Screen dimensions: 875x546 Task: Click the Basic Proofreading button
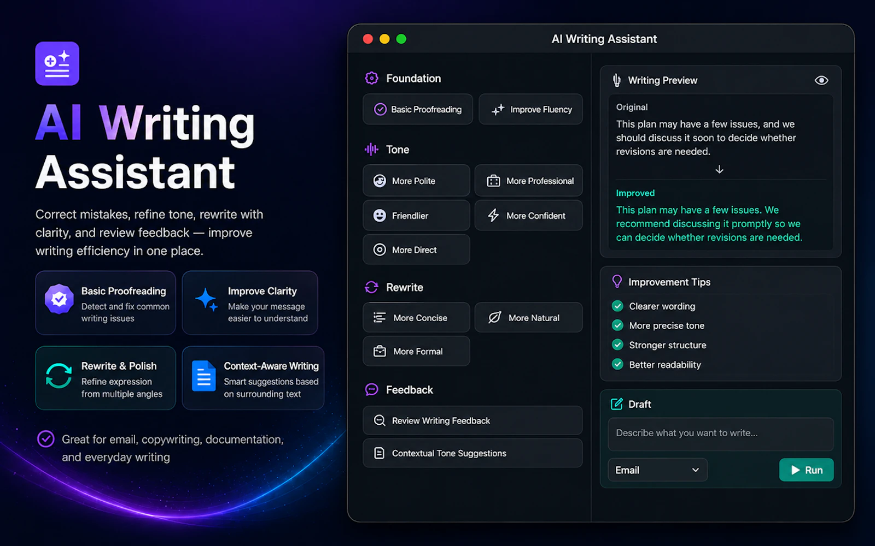point(418,109)
